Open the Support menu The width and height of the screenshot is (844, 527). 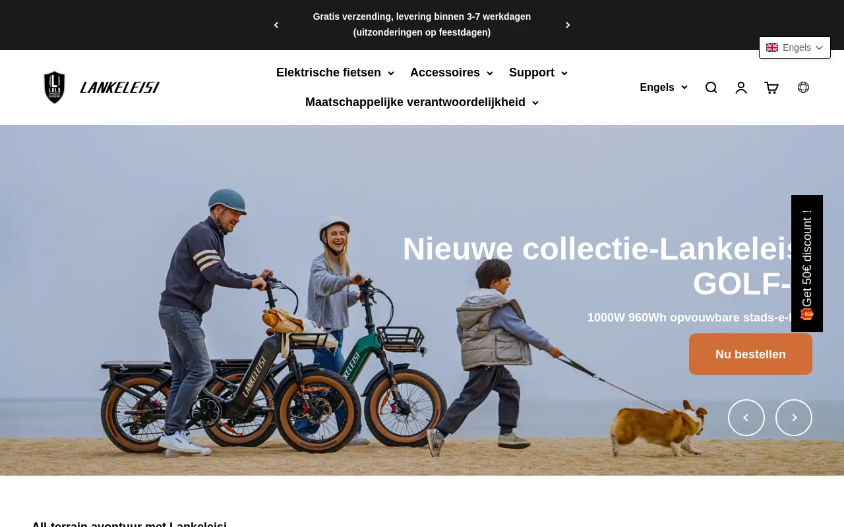538,72
